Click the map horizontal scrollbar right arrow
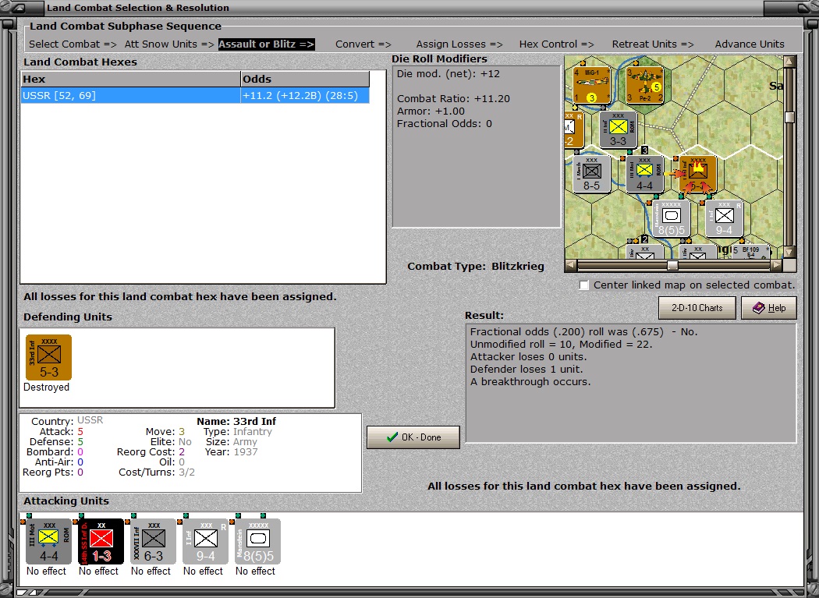This screenshot has width=819, height=598. pyautogui.click(x=777, y=265)
